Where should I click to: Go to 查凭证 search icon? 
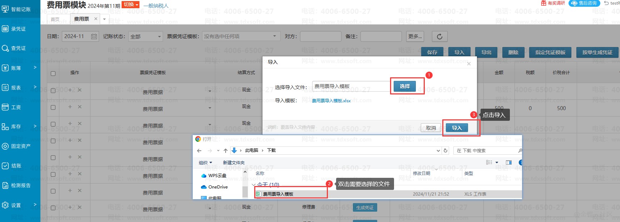point(5,48)
